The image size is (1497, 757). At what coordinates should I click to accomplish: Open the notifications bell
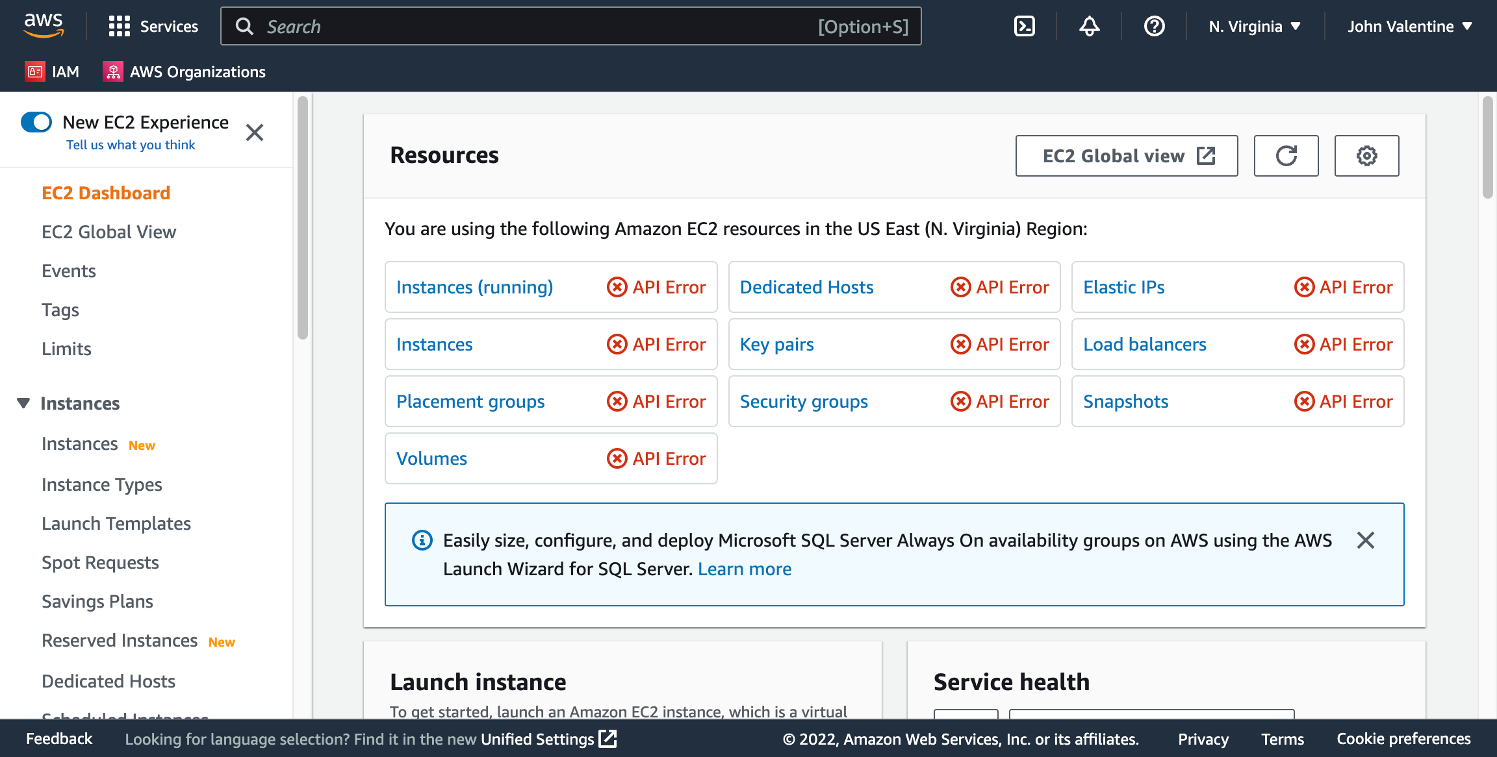tap(1090, 26)
